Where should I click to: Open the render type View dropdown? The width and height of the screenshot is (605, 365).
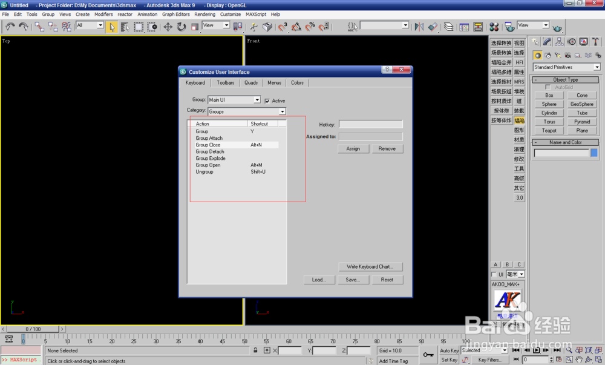point(533,25)
